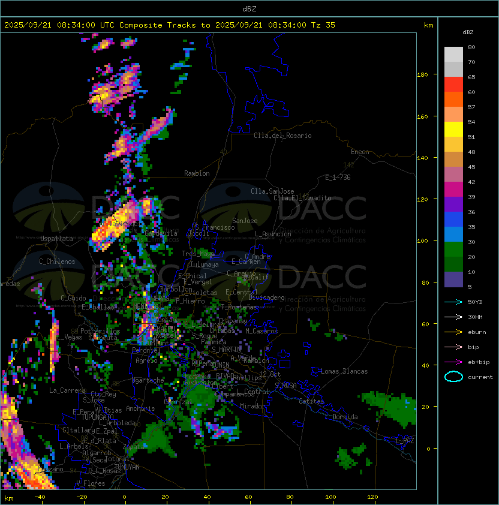Click the 100 tick on vertical km axis
Image resolution: width=499 pixels, height=505 pixels.
click(422, 241)
